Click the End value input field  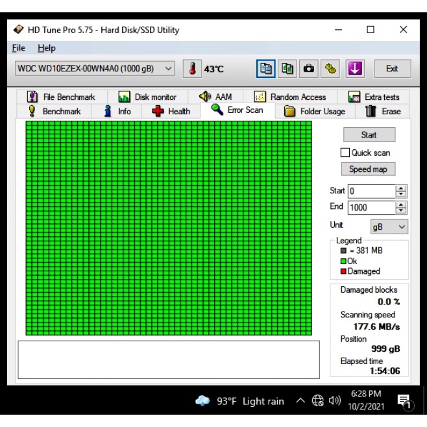point(371,208)
